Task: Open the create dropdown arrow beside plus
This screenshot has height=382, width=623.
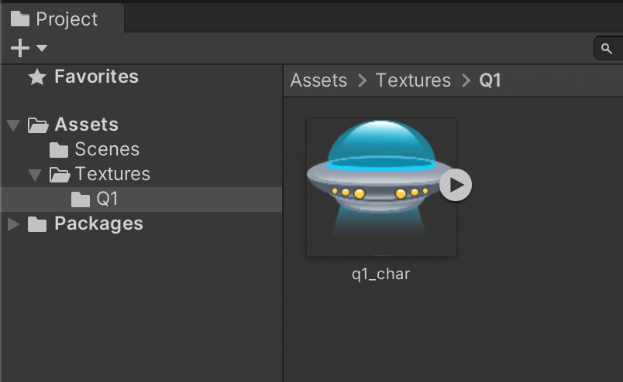Action: 42,48
